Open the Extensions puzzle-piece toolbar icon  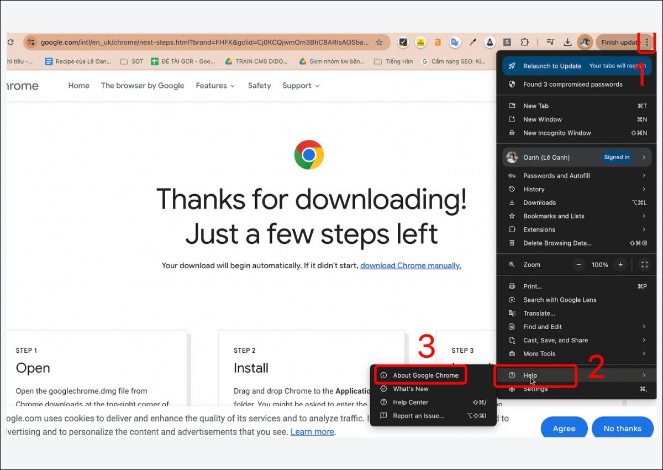[x=525, y=42]
